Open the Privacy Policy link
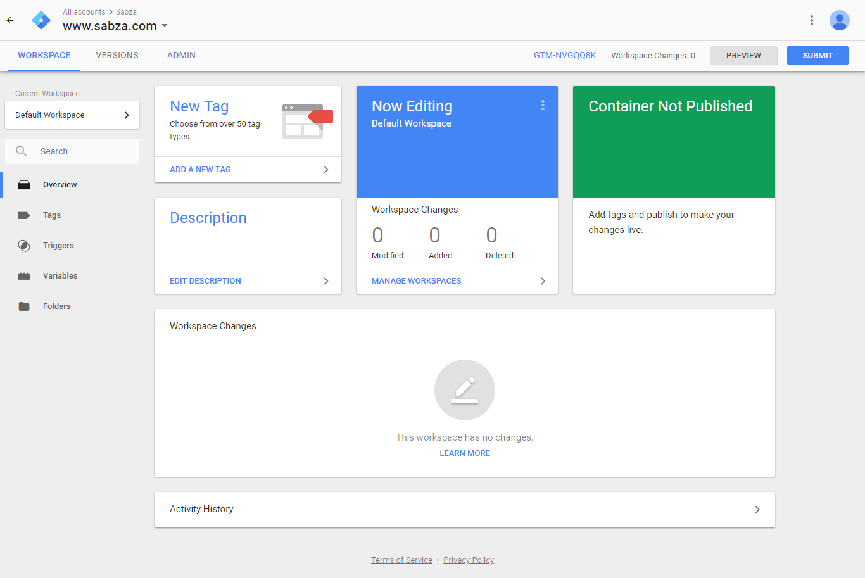This screenshot has width=865, height=578. click(469, 560)
